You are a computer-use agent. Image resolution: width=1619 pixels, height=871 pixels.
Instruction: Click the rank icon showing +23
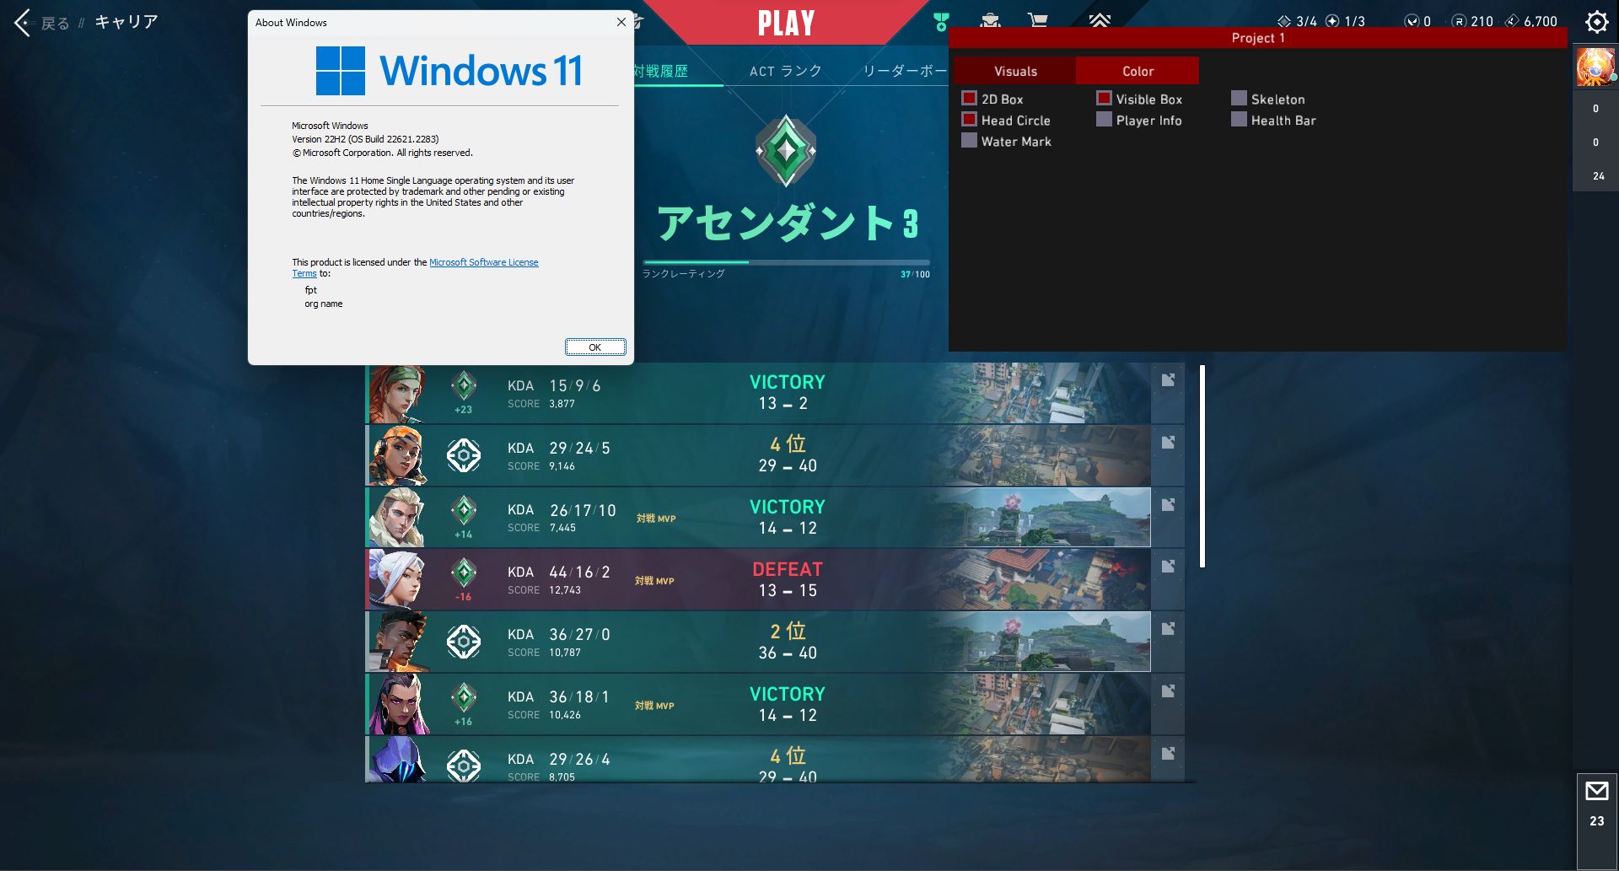(464, 386)
